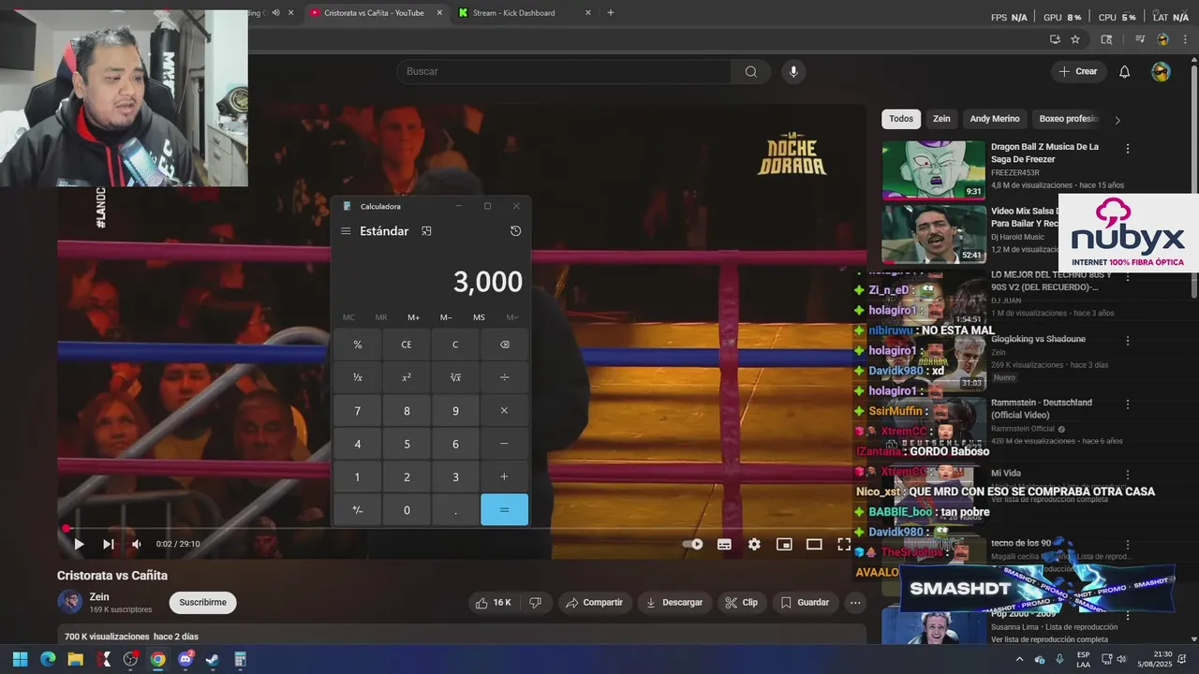Select the Zein filter chip

pos(941,119)
